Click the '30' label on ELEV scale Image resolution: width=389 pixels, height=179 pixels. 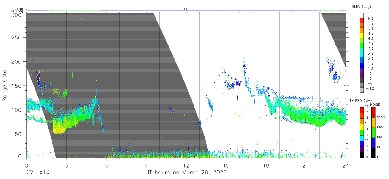click(x=370, y=48)
